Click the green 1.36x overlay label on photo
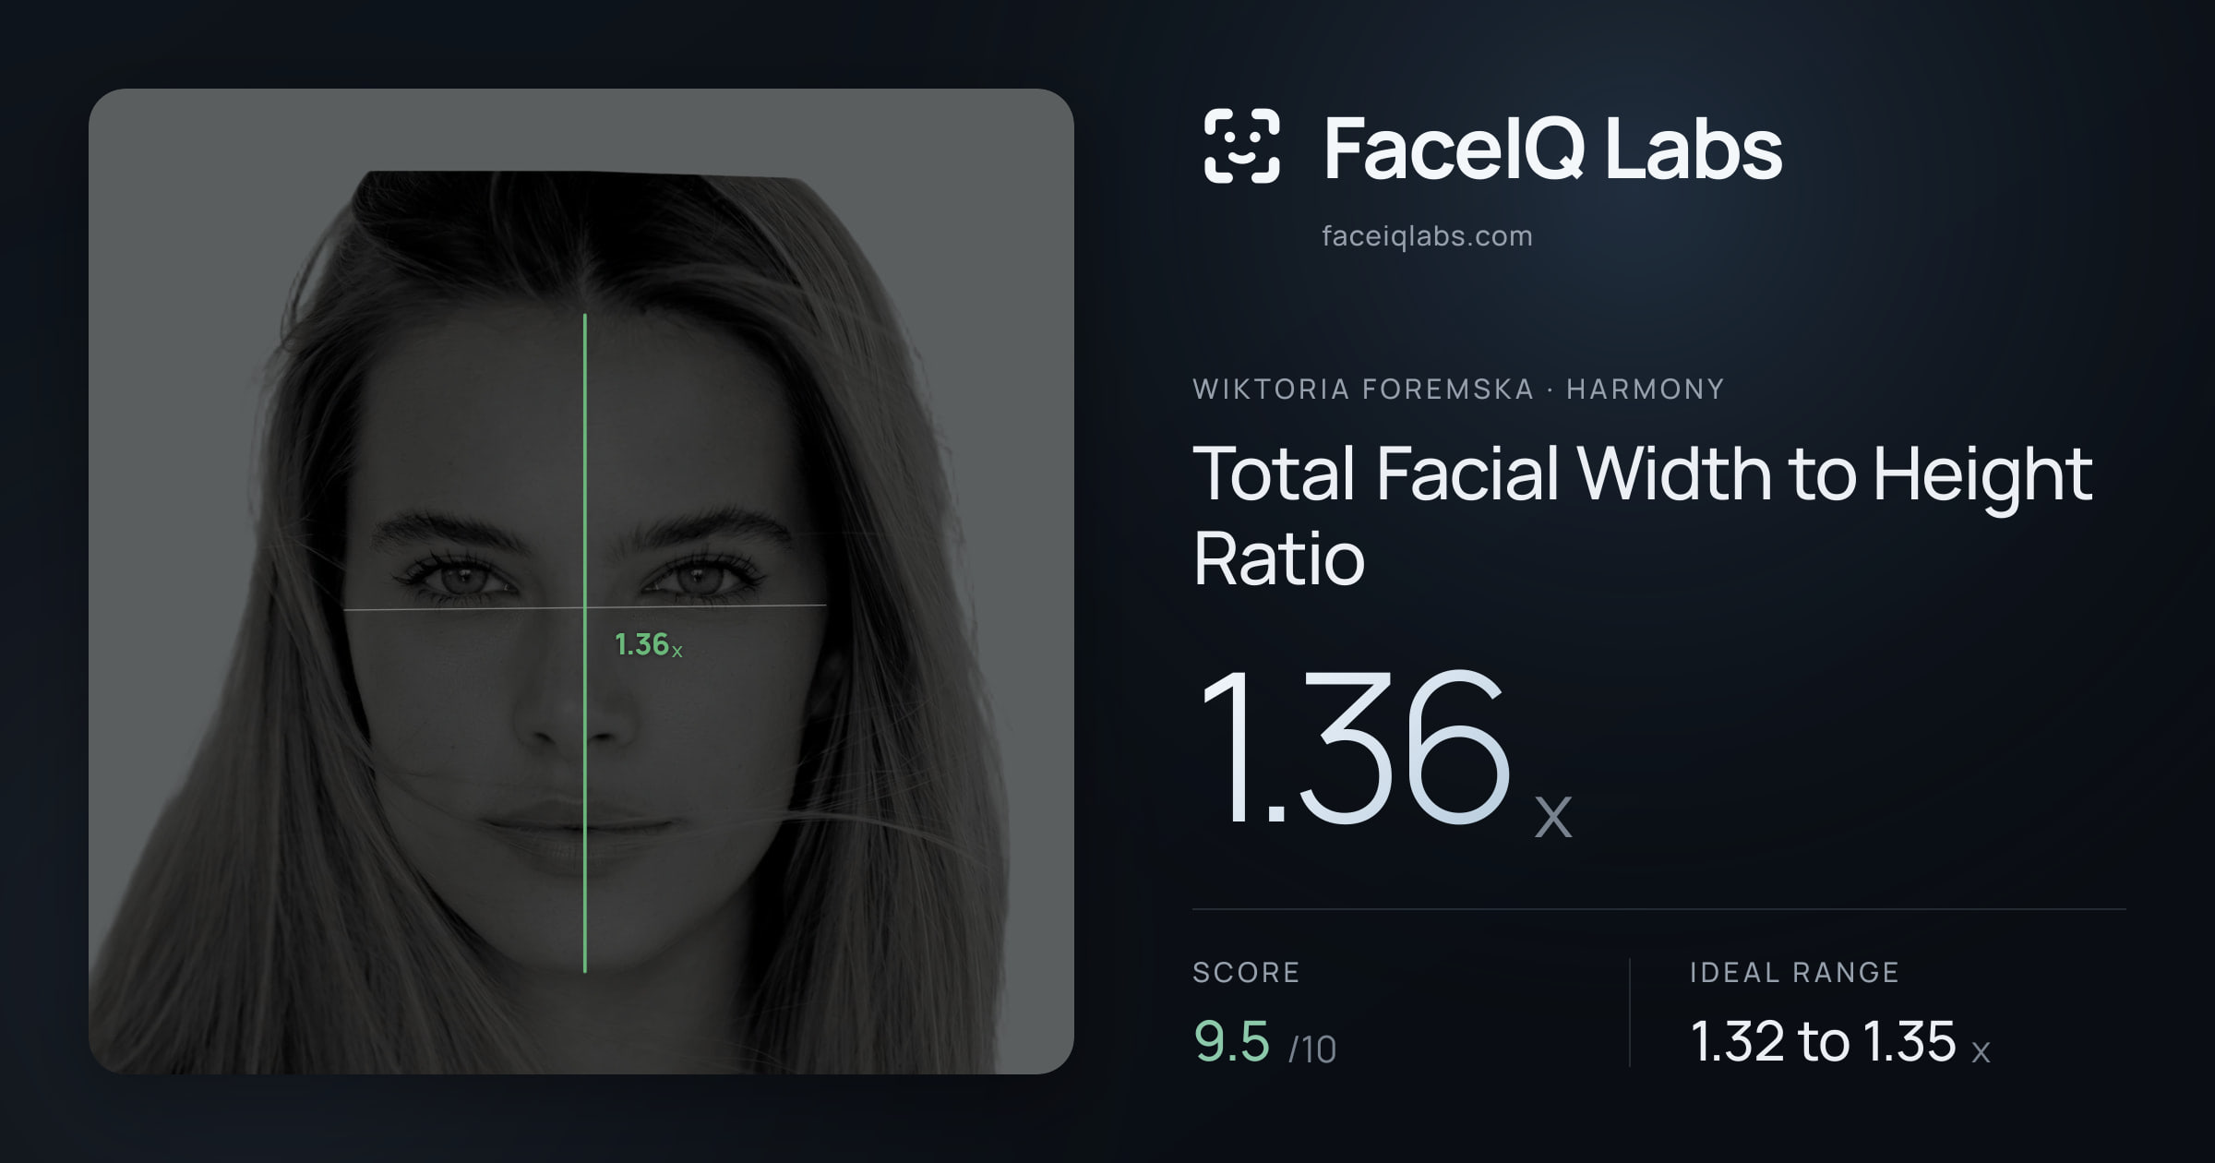 [648, 644]
